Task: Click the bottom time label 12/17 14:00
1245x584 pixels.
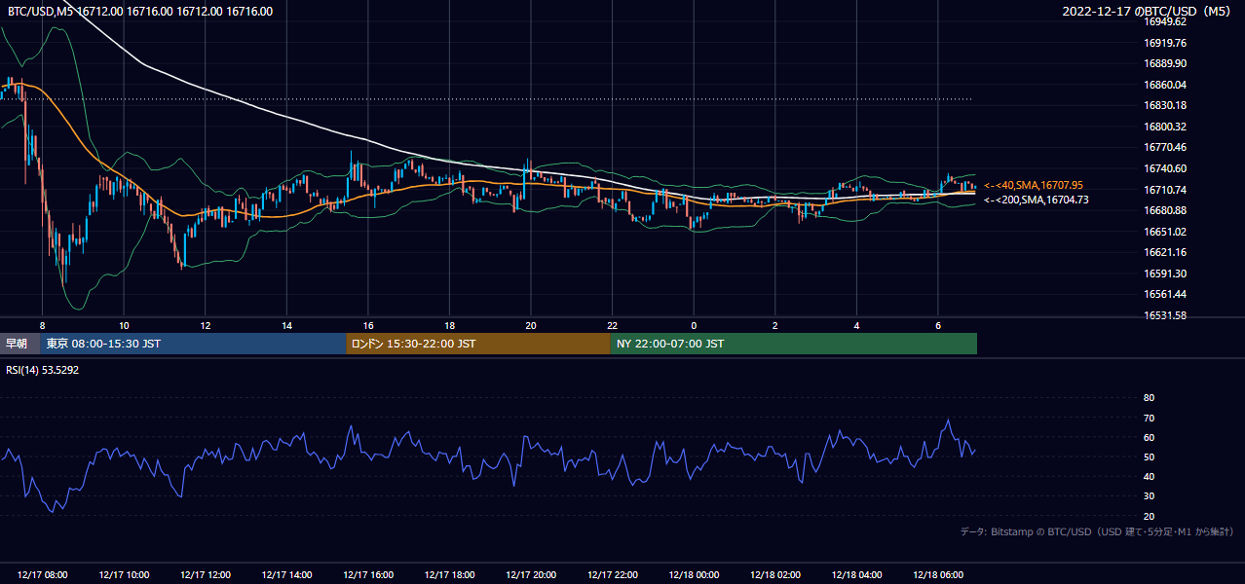Action: 286,575
